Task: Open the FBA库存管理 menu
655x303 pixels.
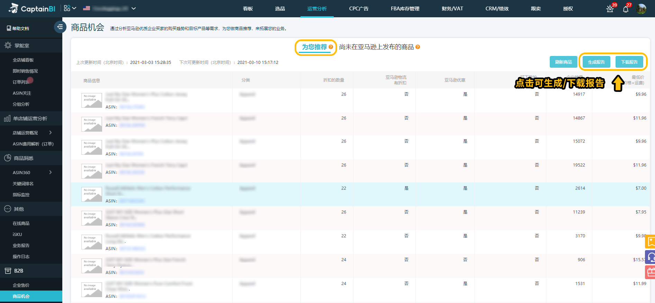Action: (405, 9)
